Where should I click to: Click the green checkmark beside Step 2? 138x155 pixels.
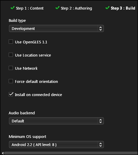tap(57, 8)
